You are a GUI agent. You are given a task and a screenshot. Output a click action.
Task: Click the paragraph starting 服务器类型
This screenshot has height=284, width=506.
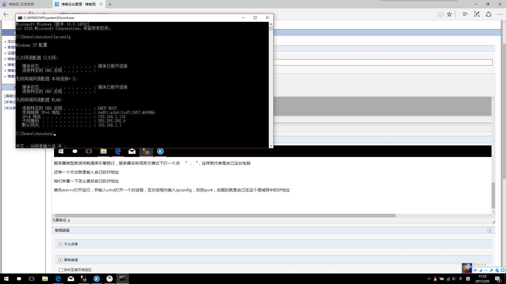coord(152,163)
